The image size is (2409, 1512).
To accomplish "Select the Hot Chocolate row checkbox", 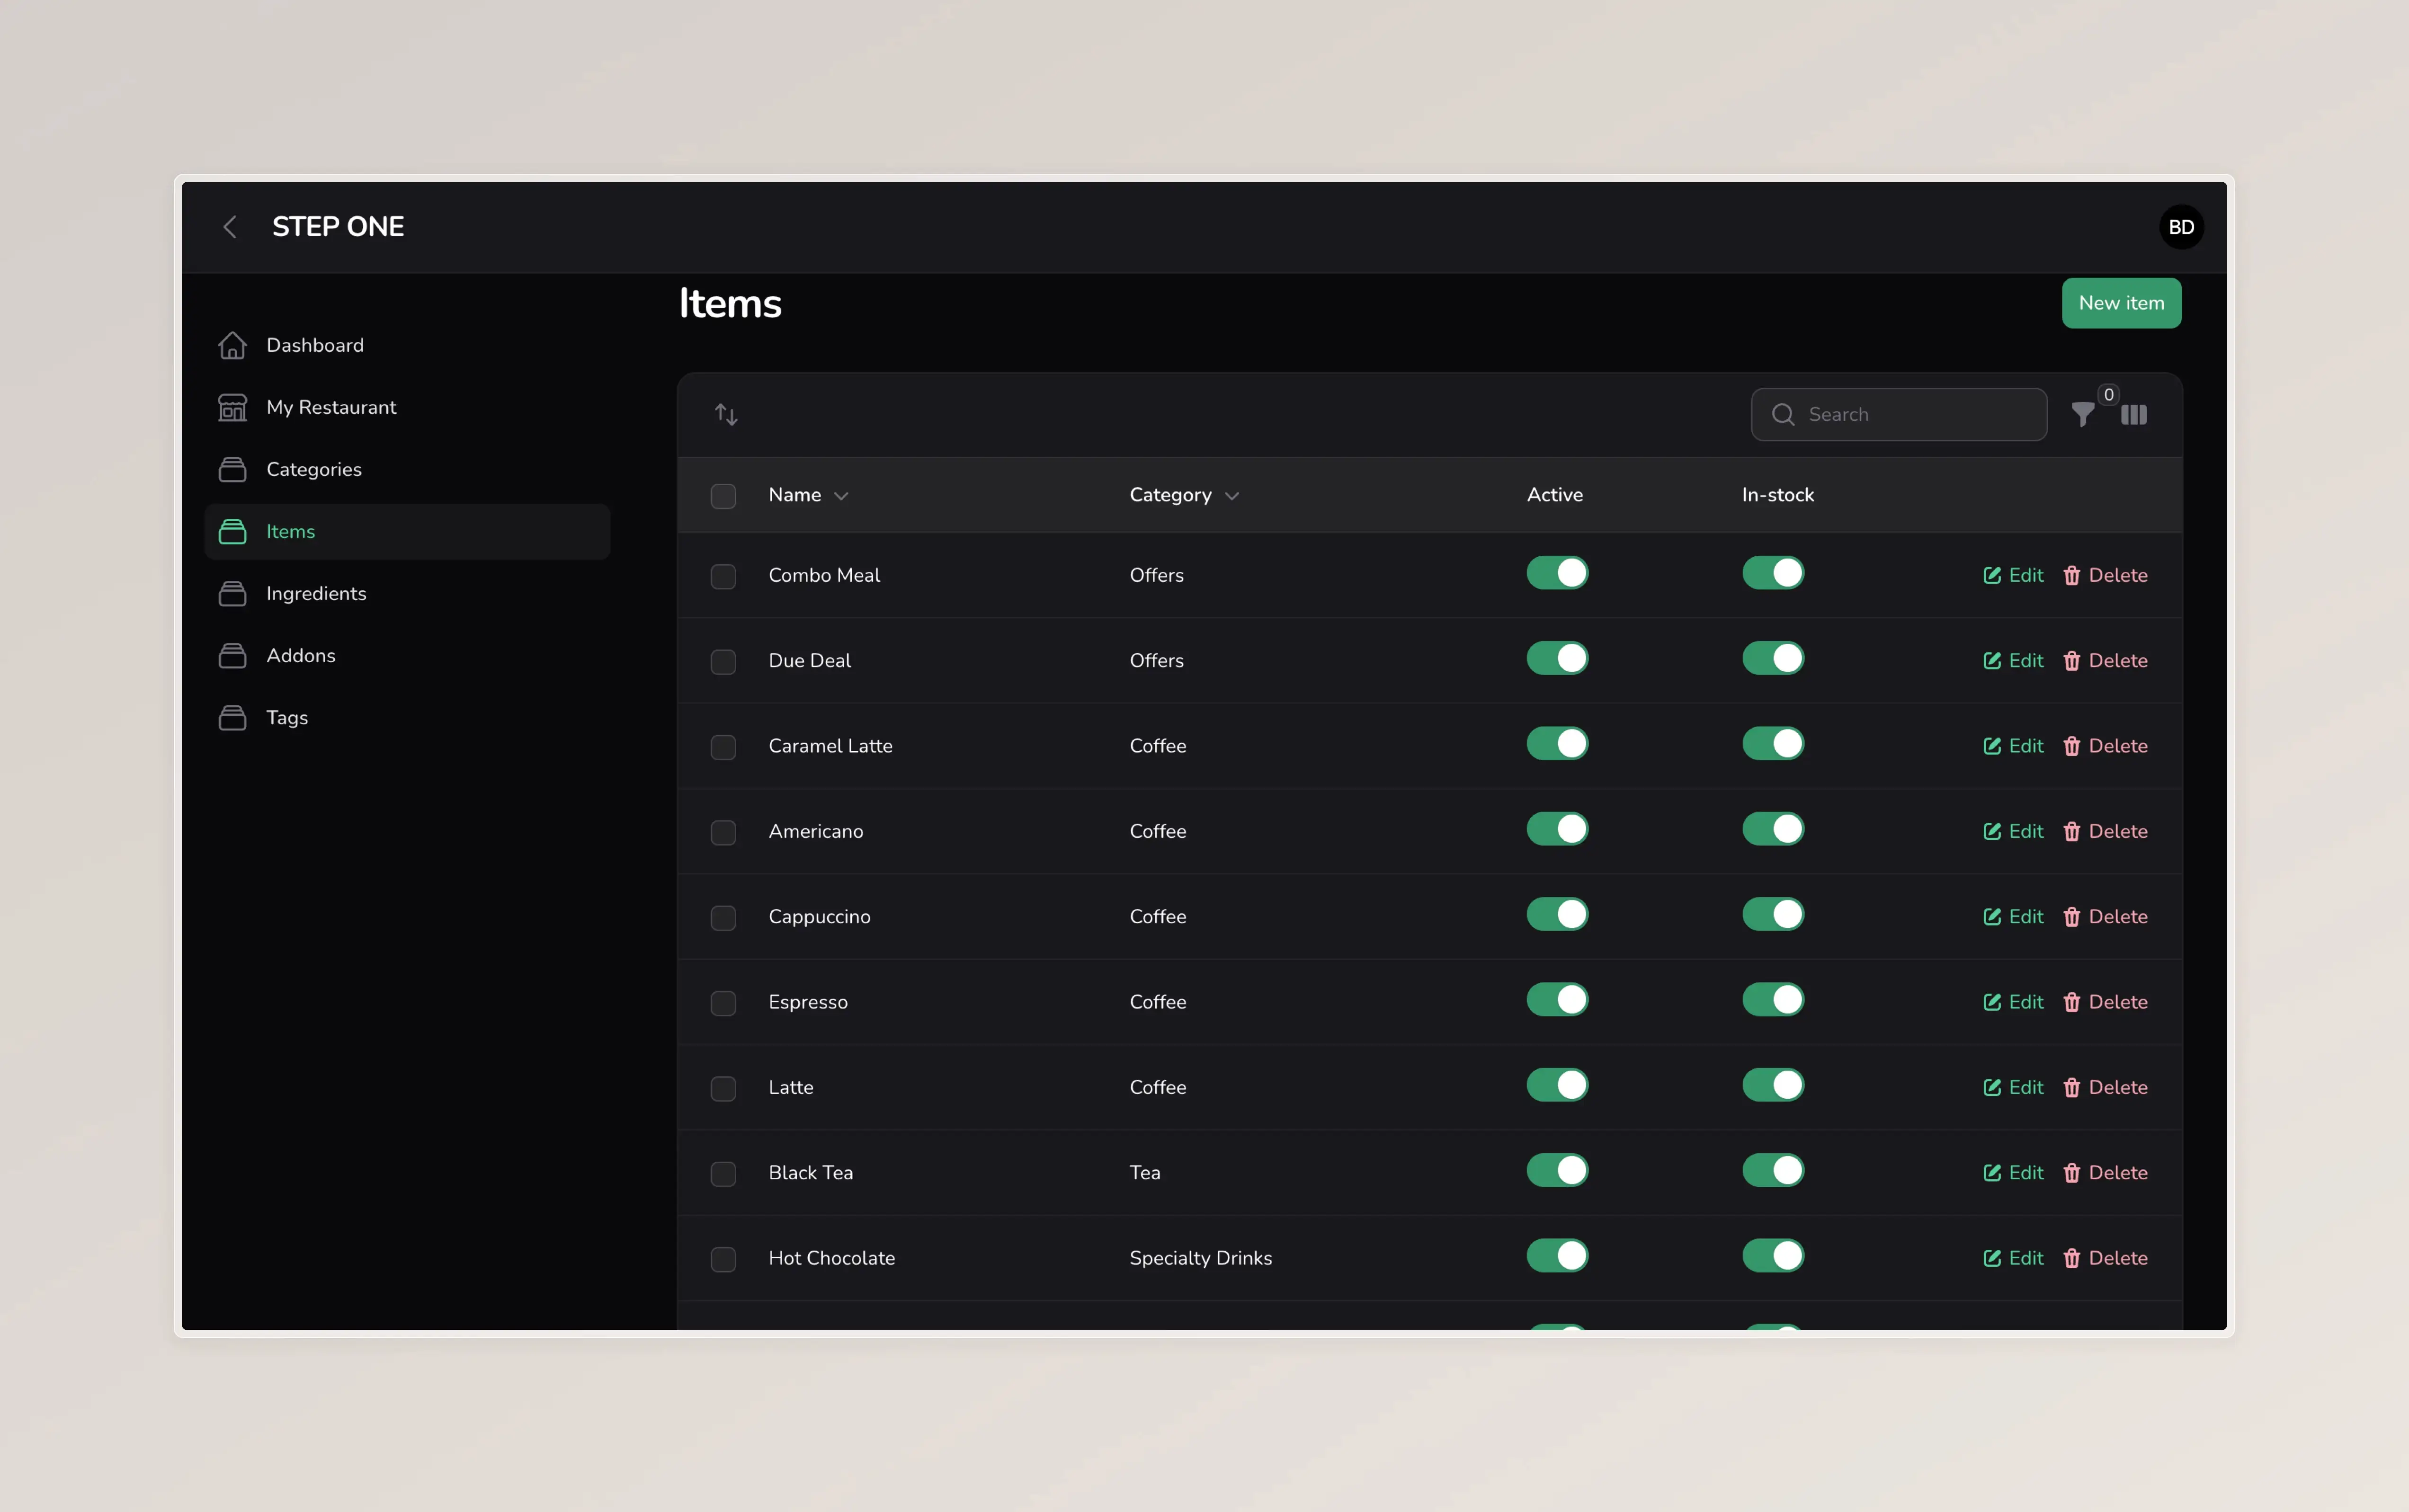I will [x=723, y=1259].
